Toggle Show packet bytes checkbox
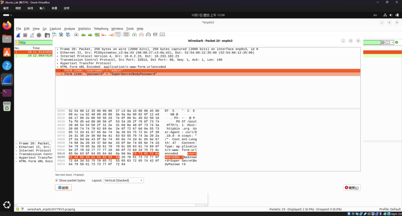The image size is (402, 216). pos(57,180)
